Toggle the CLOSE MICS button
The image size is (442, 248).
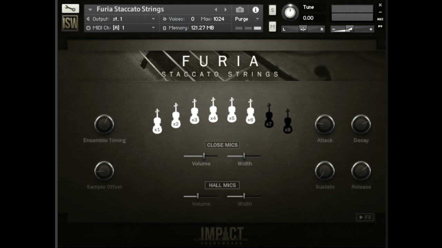tap(222, 145)
